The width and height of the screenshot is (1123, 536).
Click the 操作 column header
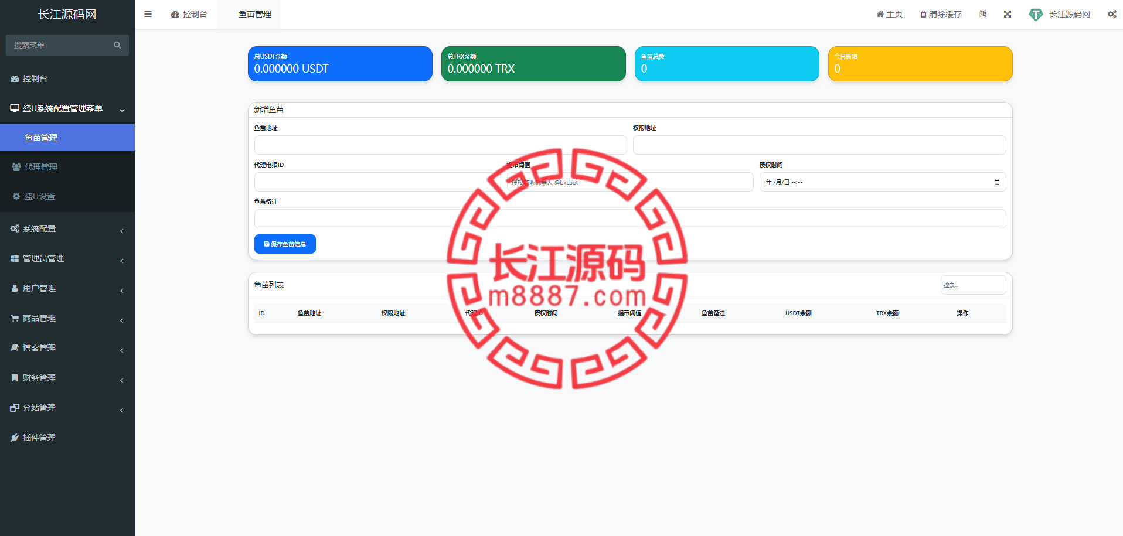tap(962, 313)
